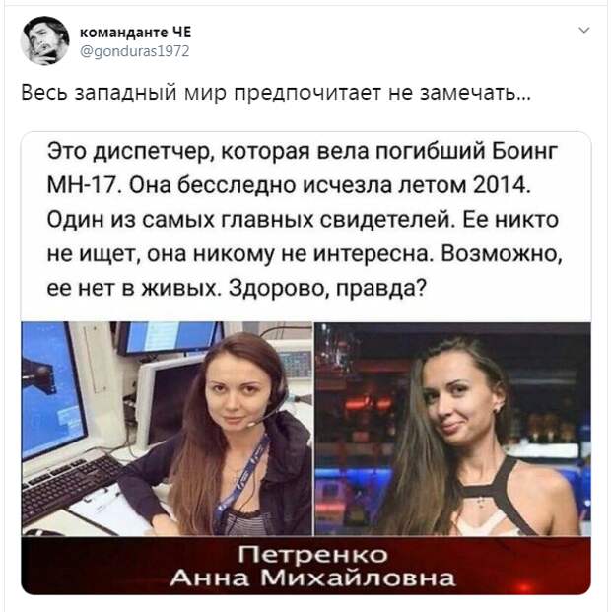Click the quoted paragraph starting Это диспетчер
The image size is (611, 612).
[305, 220]
